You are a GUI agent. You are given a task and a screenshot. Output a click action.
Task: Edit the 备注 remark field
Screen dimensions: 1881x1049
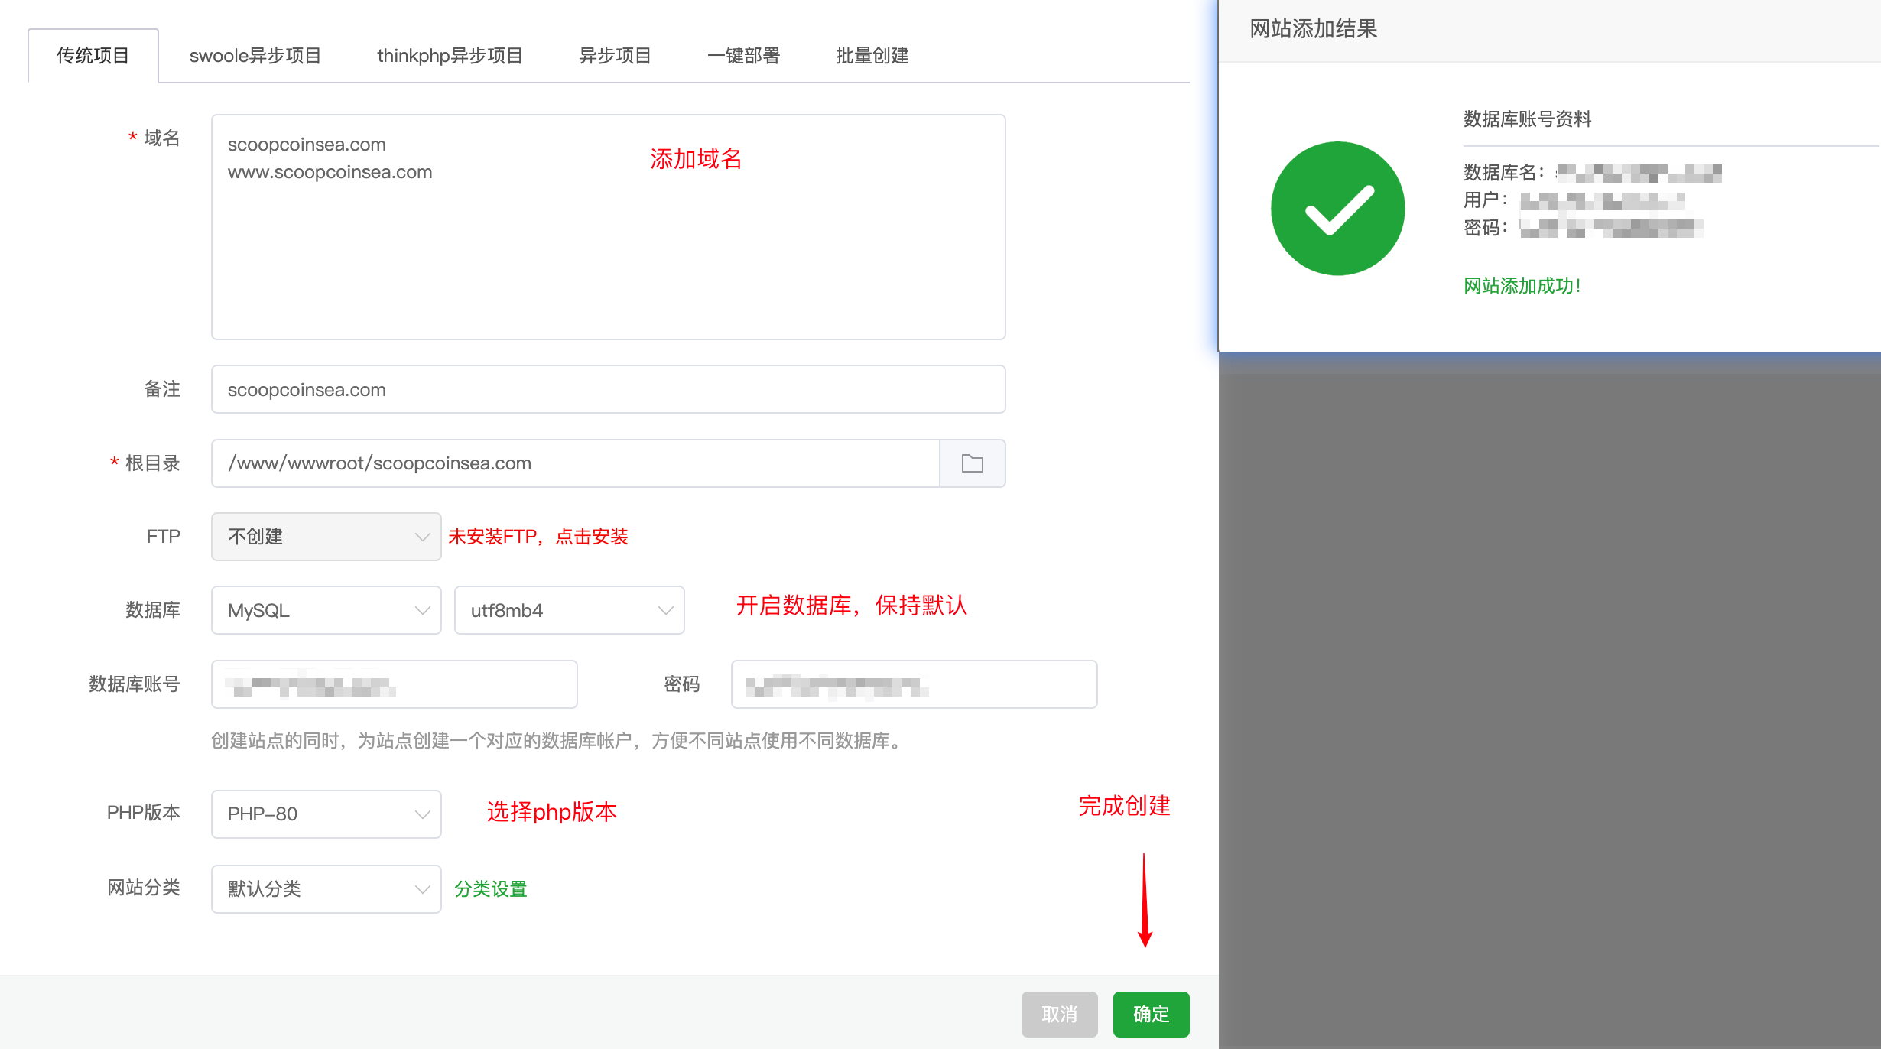[609, 389]
